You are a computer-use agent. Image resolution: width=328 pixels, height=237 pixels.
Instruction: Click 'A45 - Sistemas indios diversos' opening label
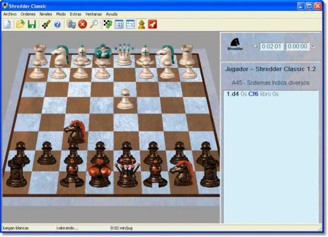270,83
